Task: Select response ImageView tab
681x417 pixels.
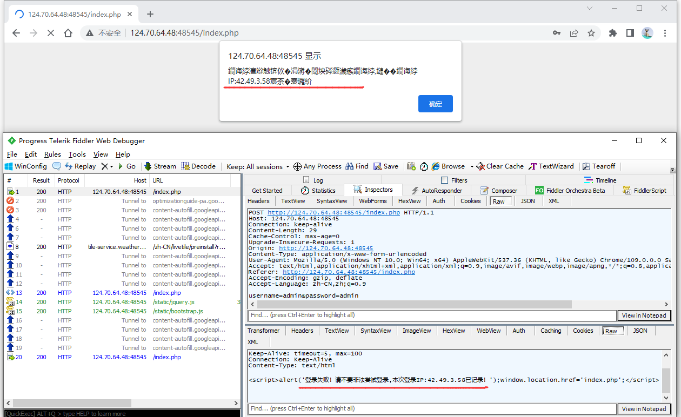Action: click(417, 331)
